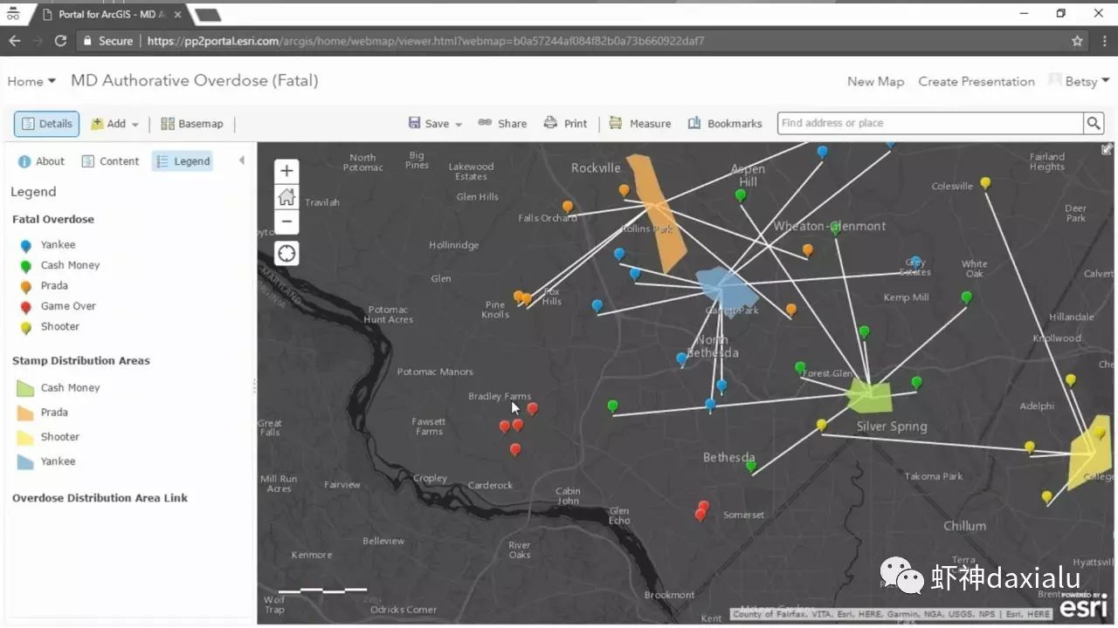1118x628 pixels.
Task: Click the Cash Money green pin legend icon
Action: (x=26, y=266)
